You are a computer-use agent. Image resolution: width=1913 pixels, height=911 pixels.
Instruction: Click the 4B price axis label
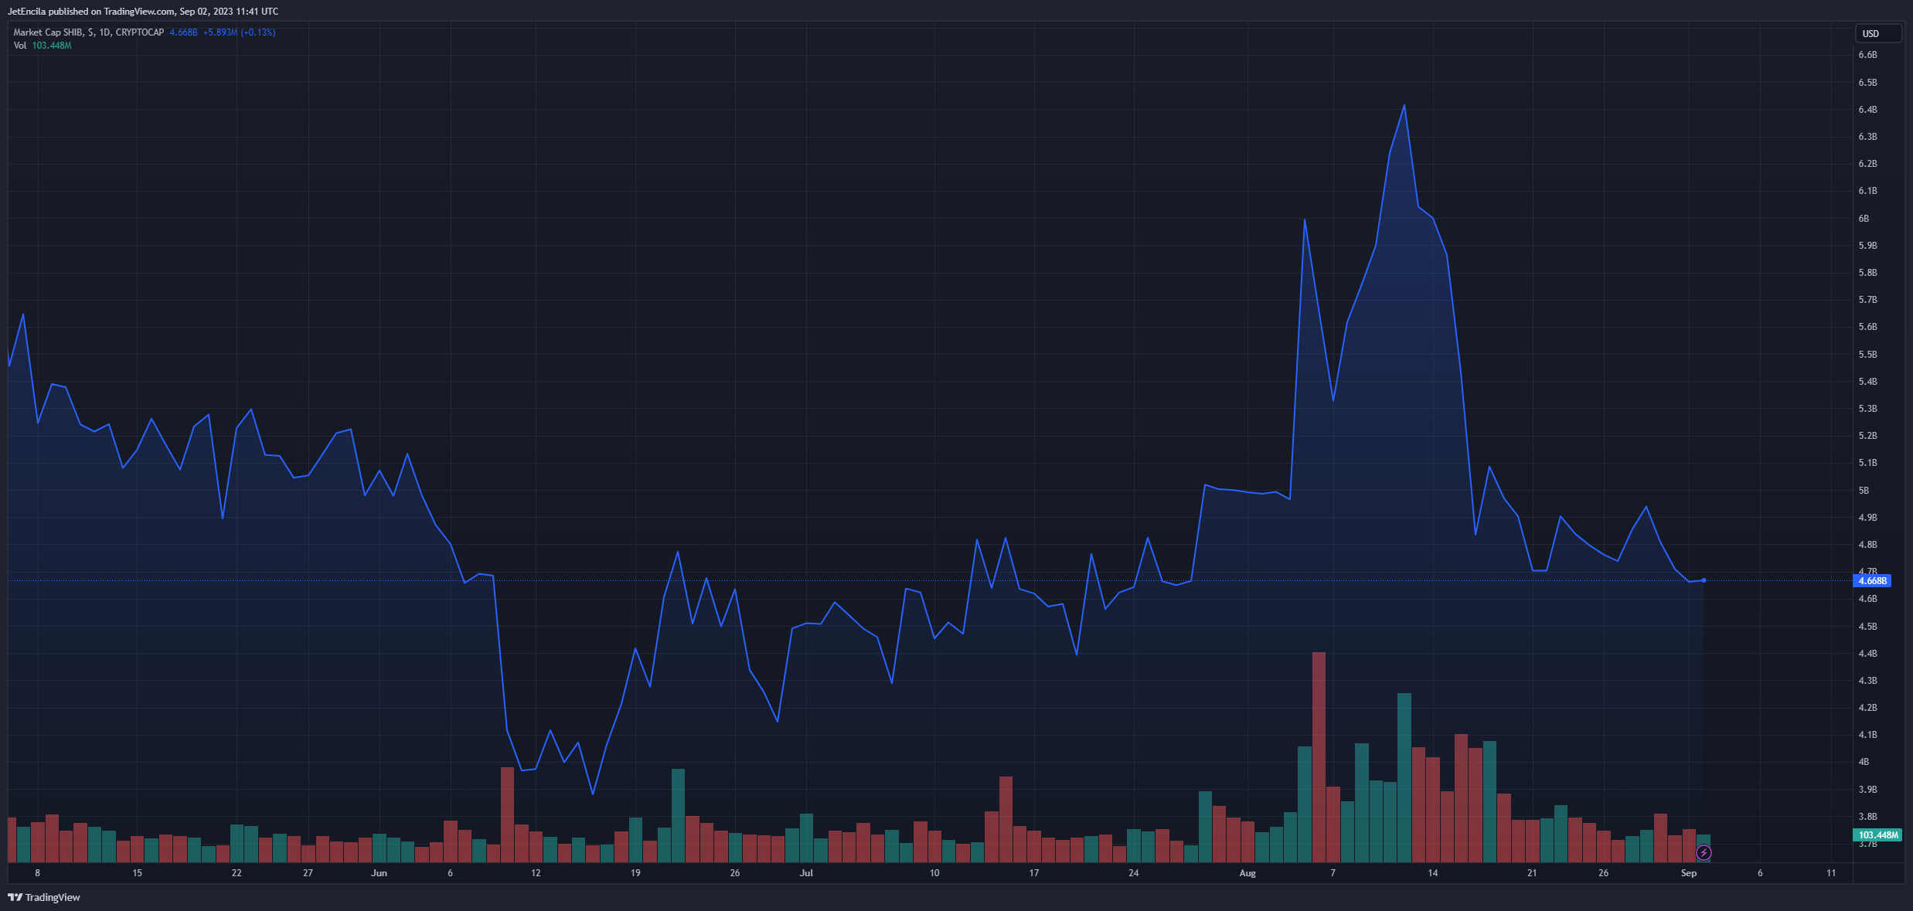tap(1864, 762)
